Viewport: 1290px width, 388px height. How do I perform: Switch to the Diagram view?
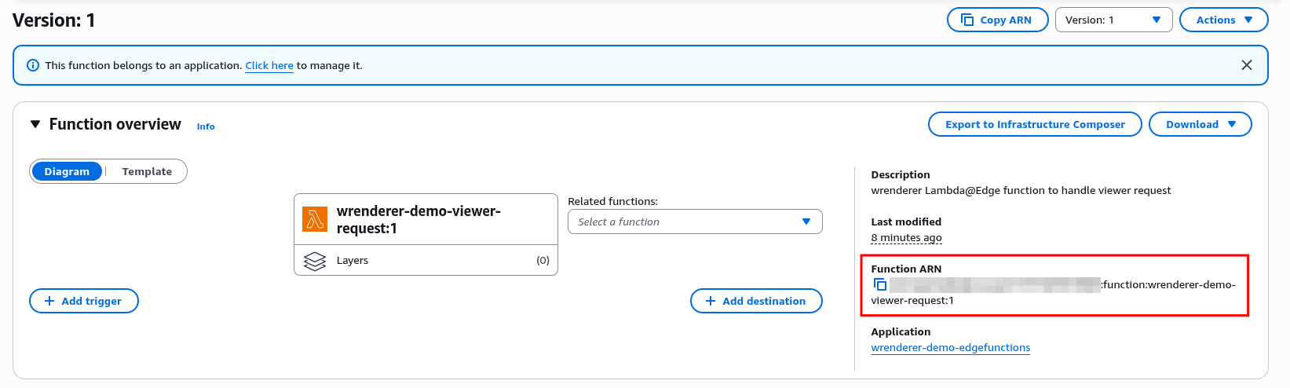[x=67, y=171]
